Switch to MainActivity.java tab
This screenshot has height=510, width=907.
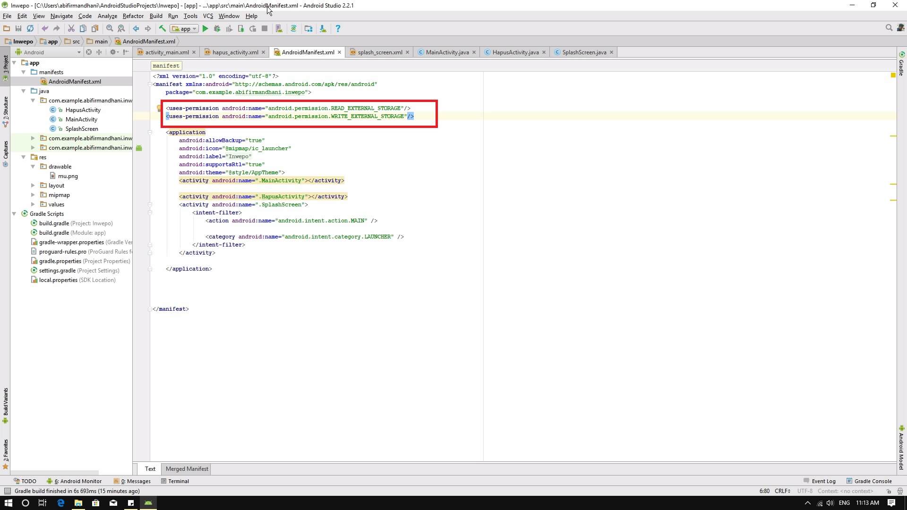(x=447, y=52)
